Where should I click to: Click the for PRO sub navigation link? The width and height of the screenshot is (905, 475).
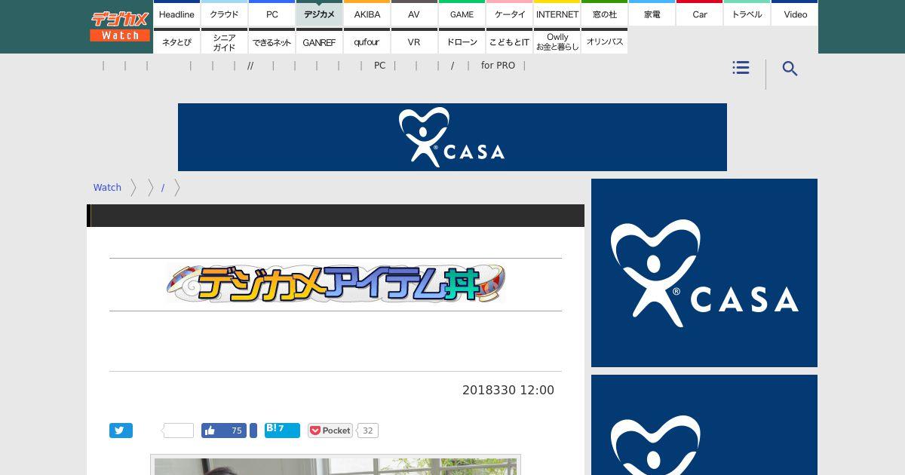(x=498, y=66)
